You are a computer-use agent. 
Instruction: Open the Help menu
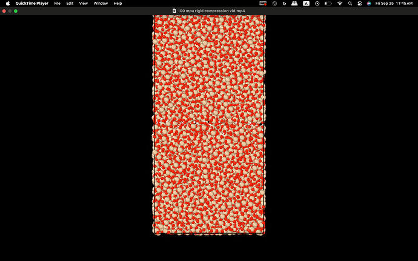(118, 4)
